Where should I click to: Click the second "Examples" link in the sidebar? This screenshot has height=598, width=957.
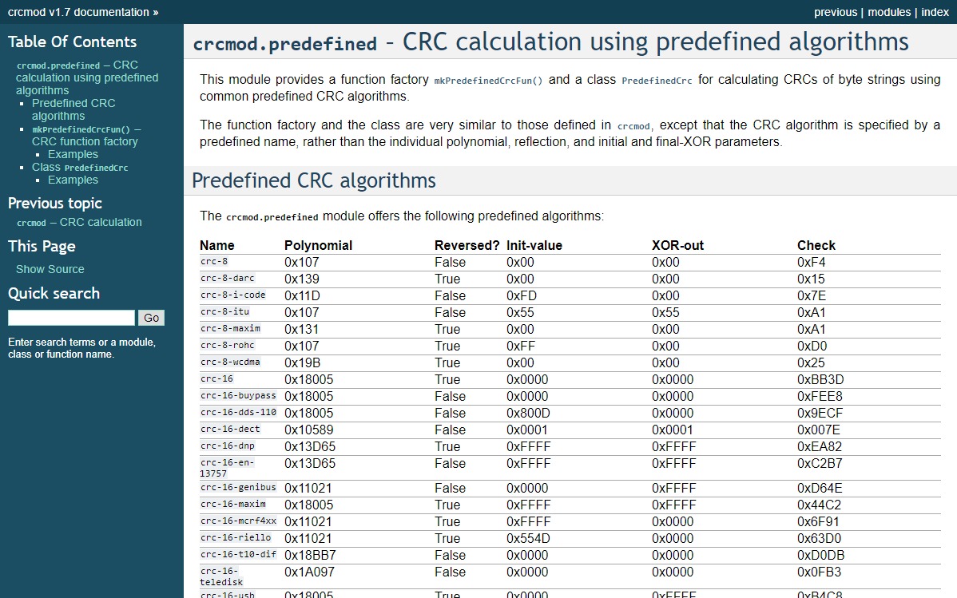(x=73, y=180)
